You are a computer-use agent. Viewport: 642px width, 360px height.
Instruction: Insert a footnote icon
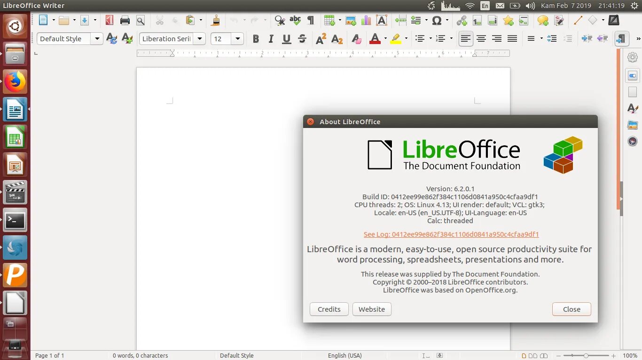(x=478, y=20)
